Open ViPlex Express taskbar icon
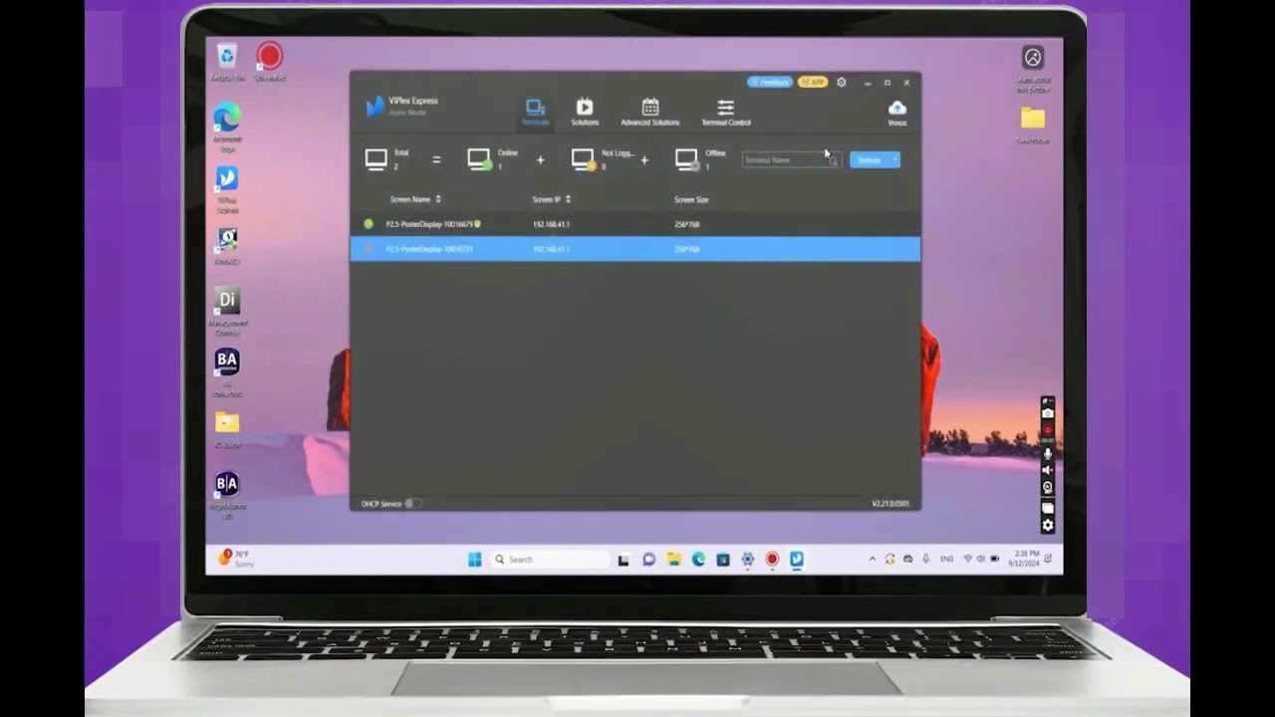The height and width of the screenshot is (717, 1275). (796, 560)
